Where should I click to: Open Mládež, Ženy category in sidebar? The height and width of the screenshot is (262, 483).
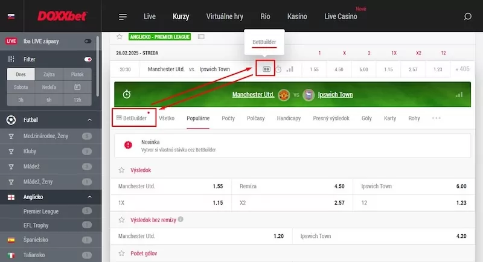tap(51, 182)
